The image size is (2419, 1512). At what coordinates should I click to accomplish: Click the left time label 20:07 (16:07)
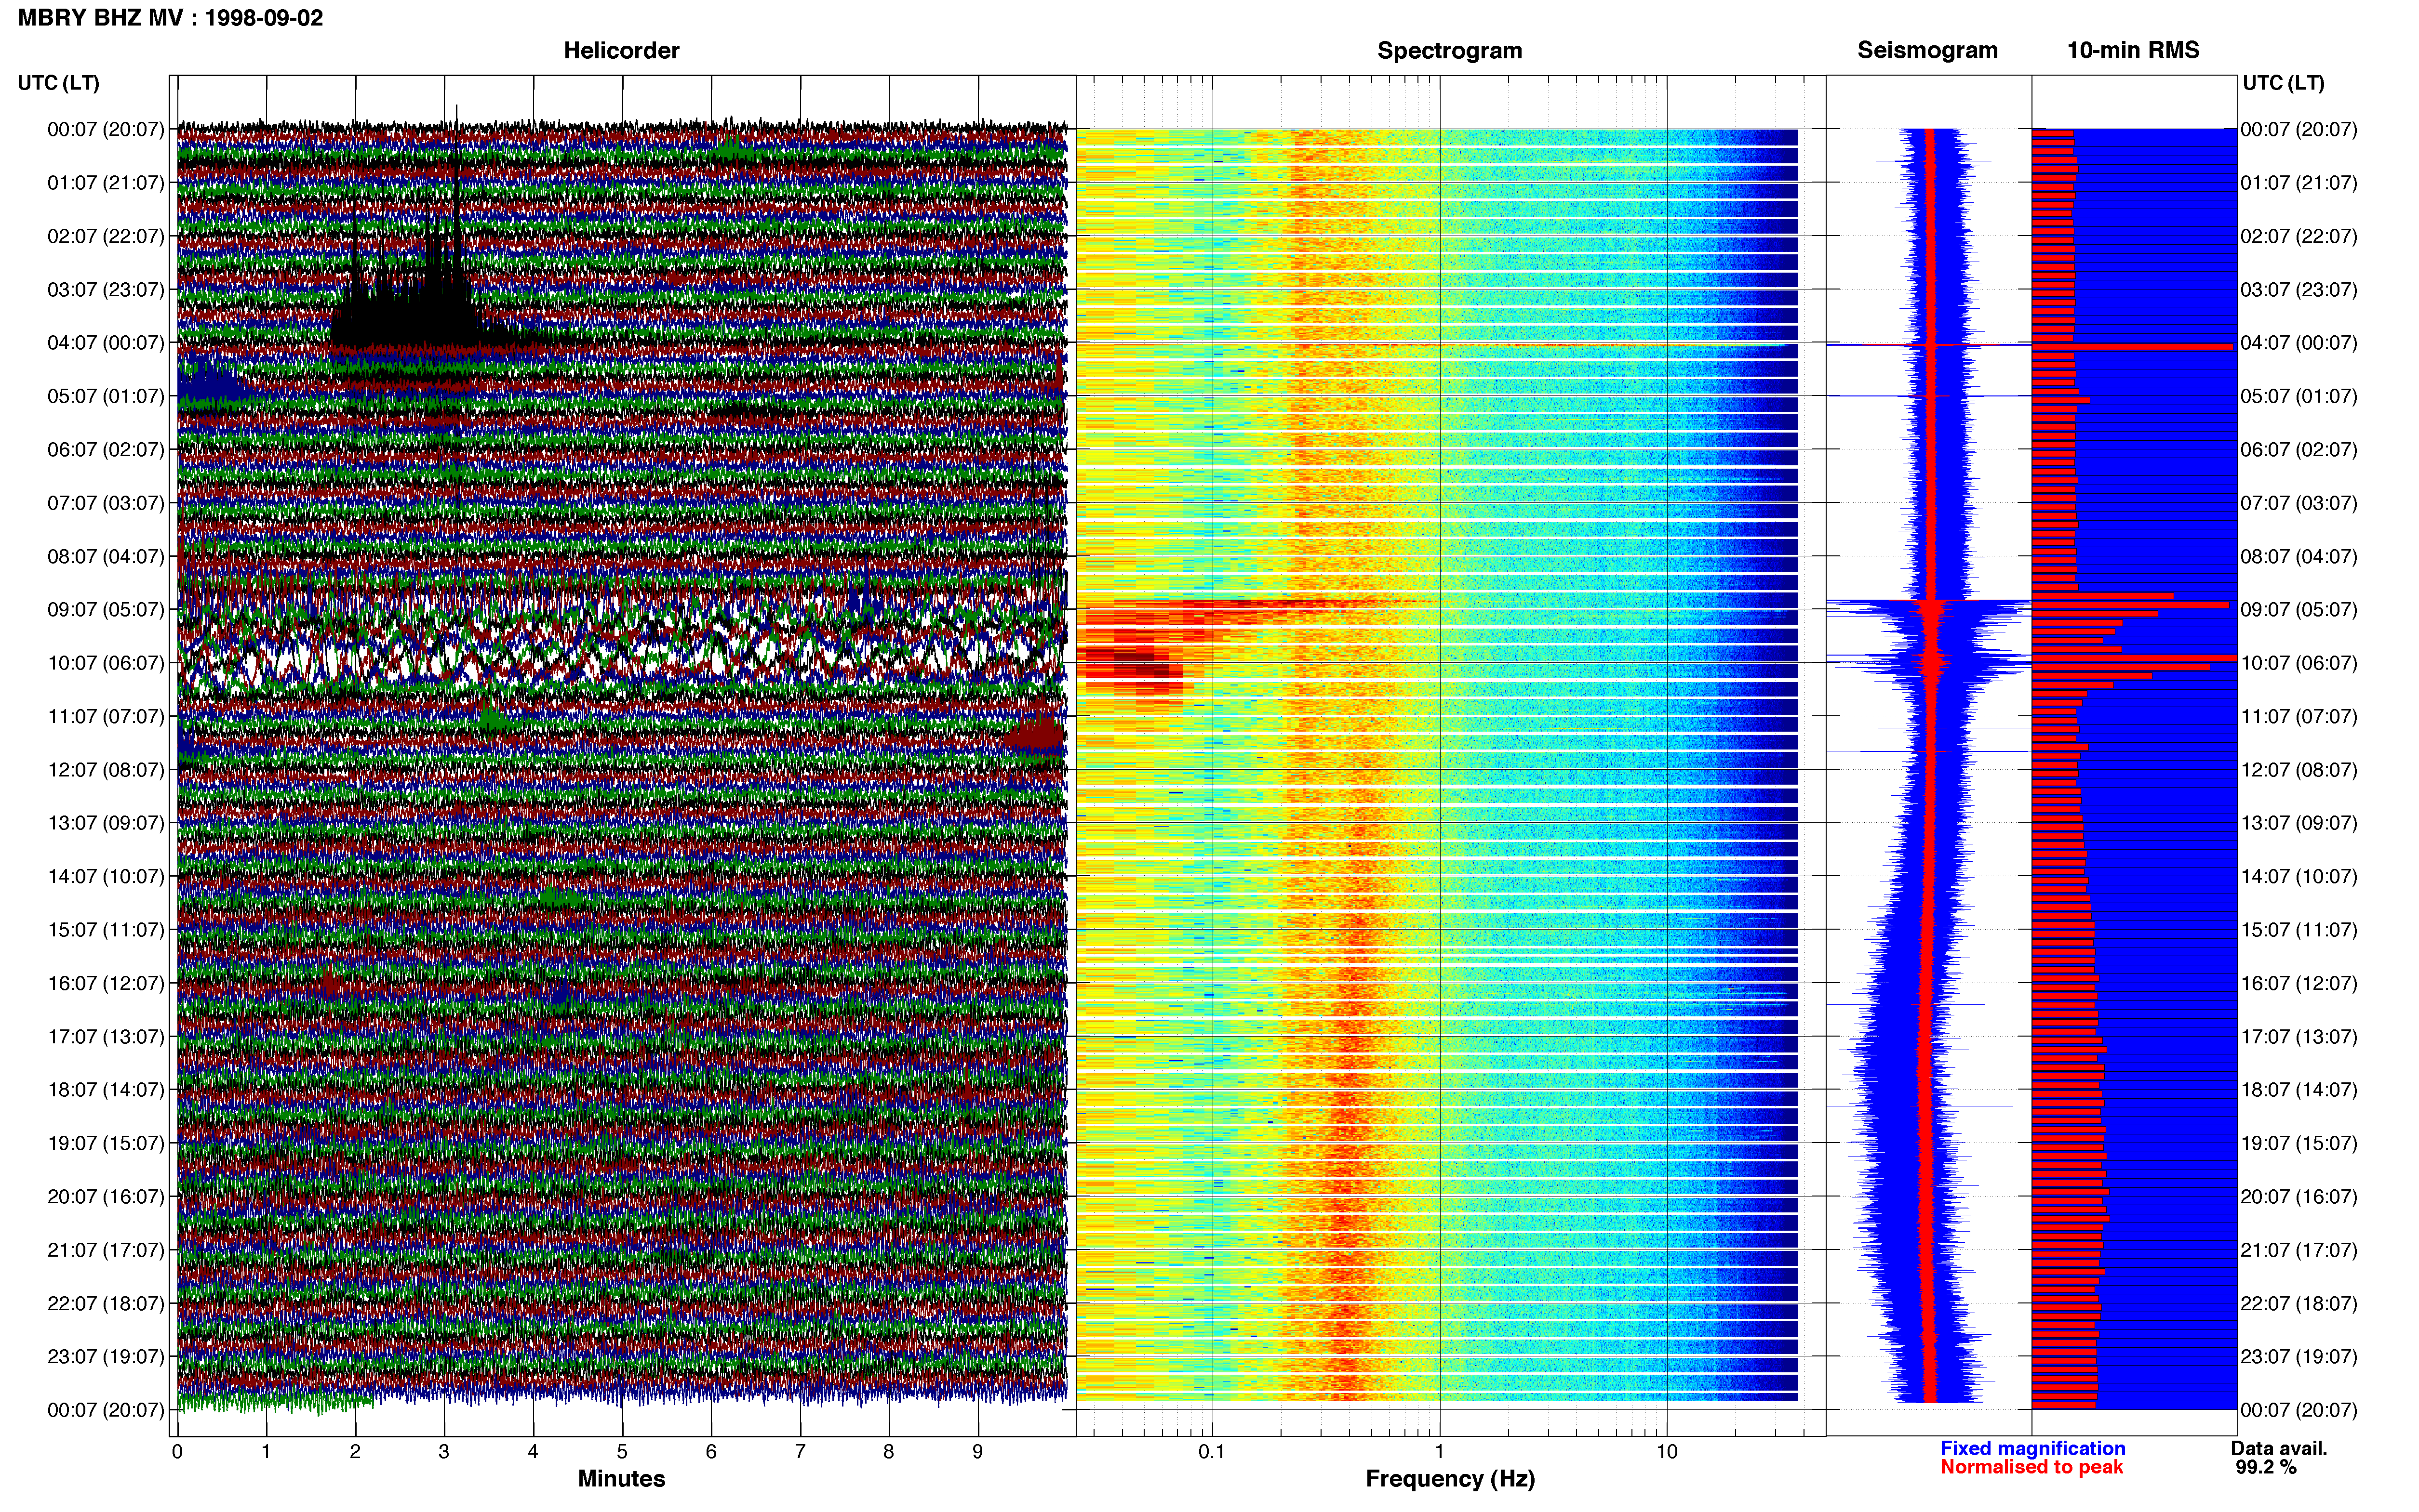[x=105, y=1197]
